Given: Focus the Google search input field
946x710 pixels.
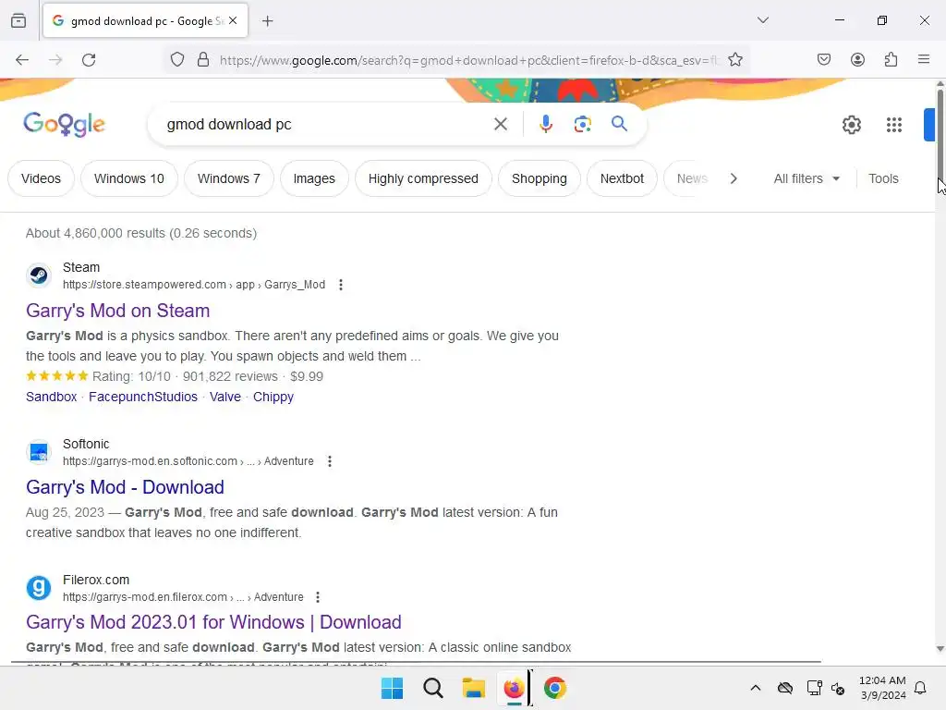Looking at the screenshot, I should 326,125.
